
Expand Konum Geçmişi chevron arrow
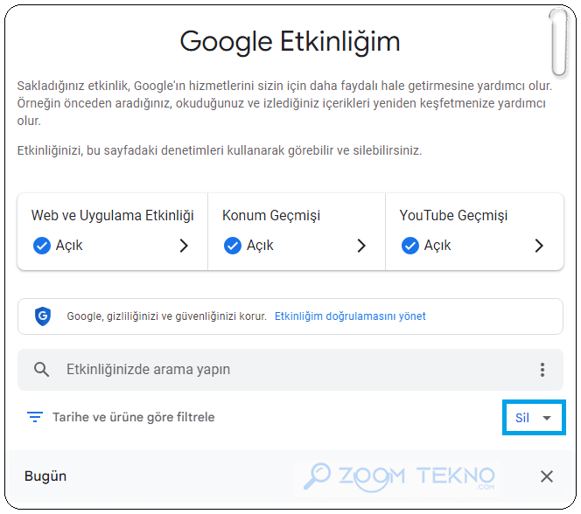coord(361,246)
